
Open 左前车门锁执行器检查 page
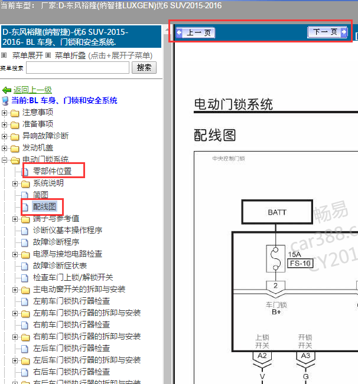point(71,301)
